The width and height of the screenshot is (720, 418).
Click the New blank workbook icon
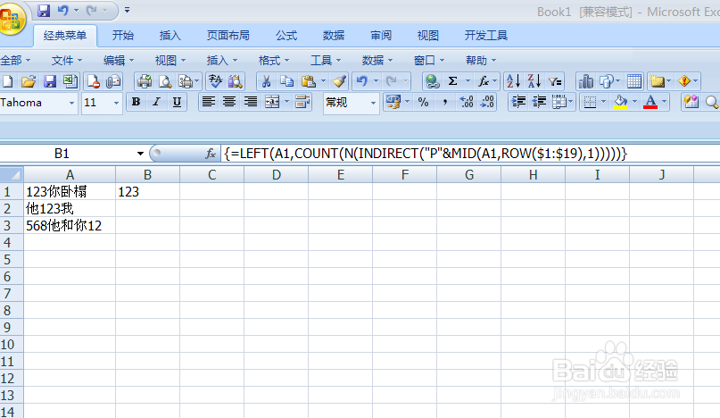[7, 82]
